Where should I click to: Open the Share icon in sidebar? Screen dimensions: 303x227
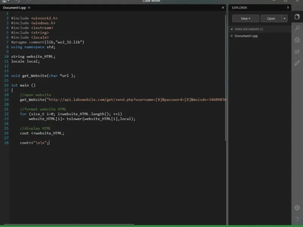tap(297, 51)
